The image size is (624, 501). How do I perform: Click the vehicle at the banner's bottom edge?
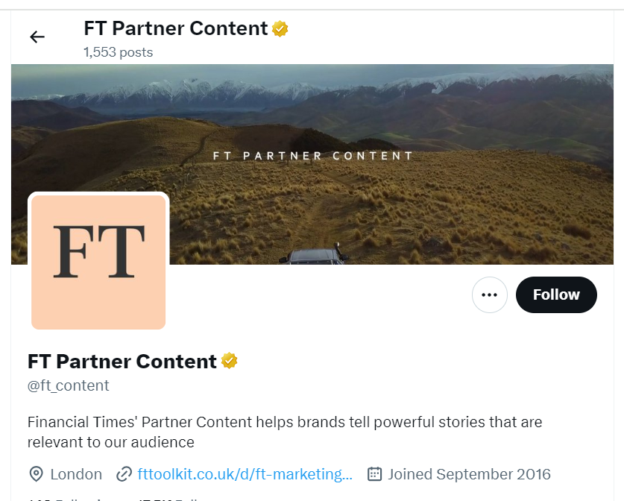[313, 255]
